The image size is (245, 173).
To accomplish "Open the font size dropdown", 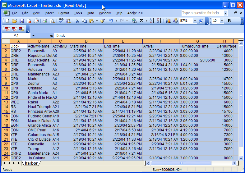I will pyautogui.click(x=222, y=21).
